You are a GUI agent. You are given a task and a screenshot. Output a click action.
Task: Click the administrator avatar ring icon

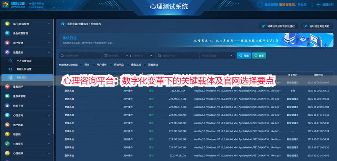[x=260, y=5]
